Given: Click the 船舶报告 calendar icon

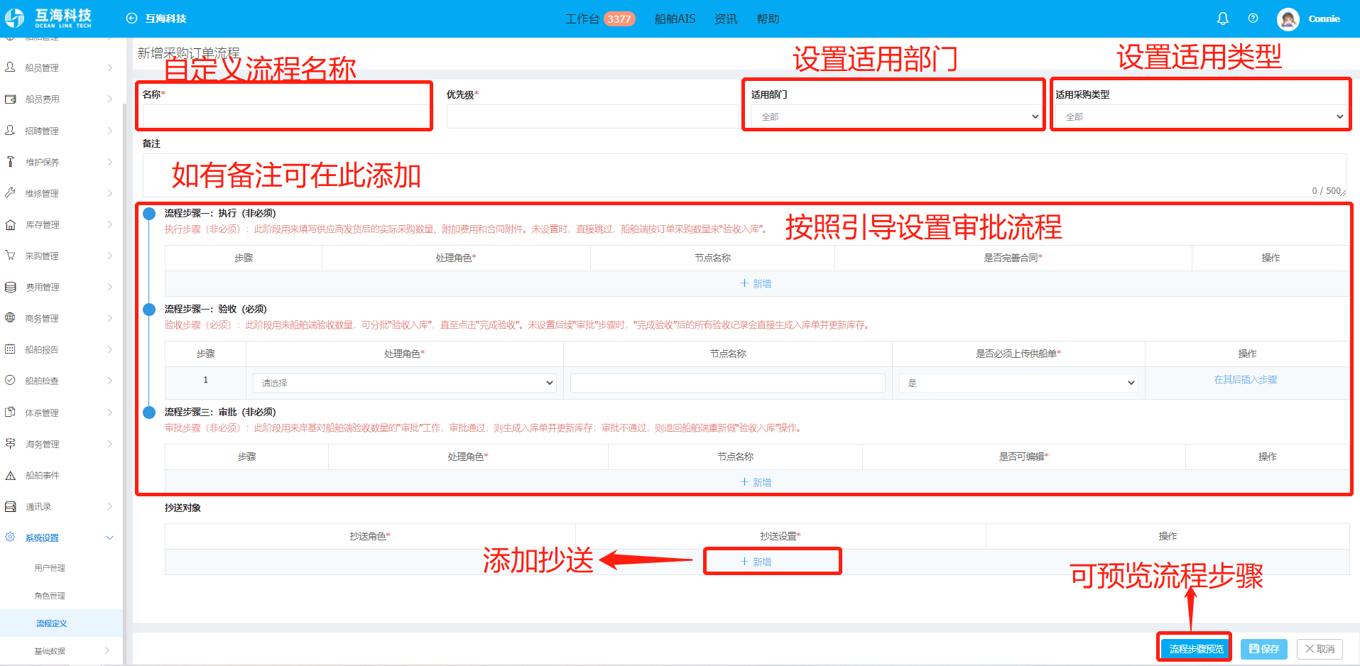Looking at the screenshot, I should point(10,349).
